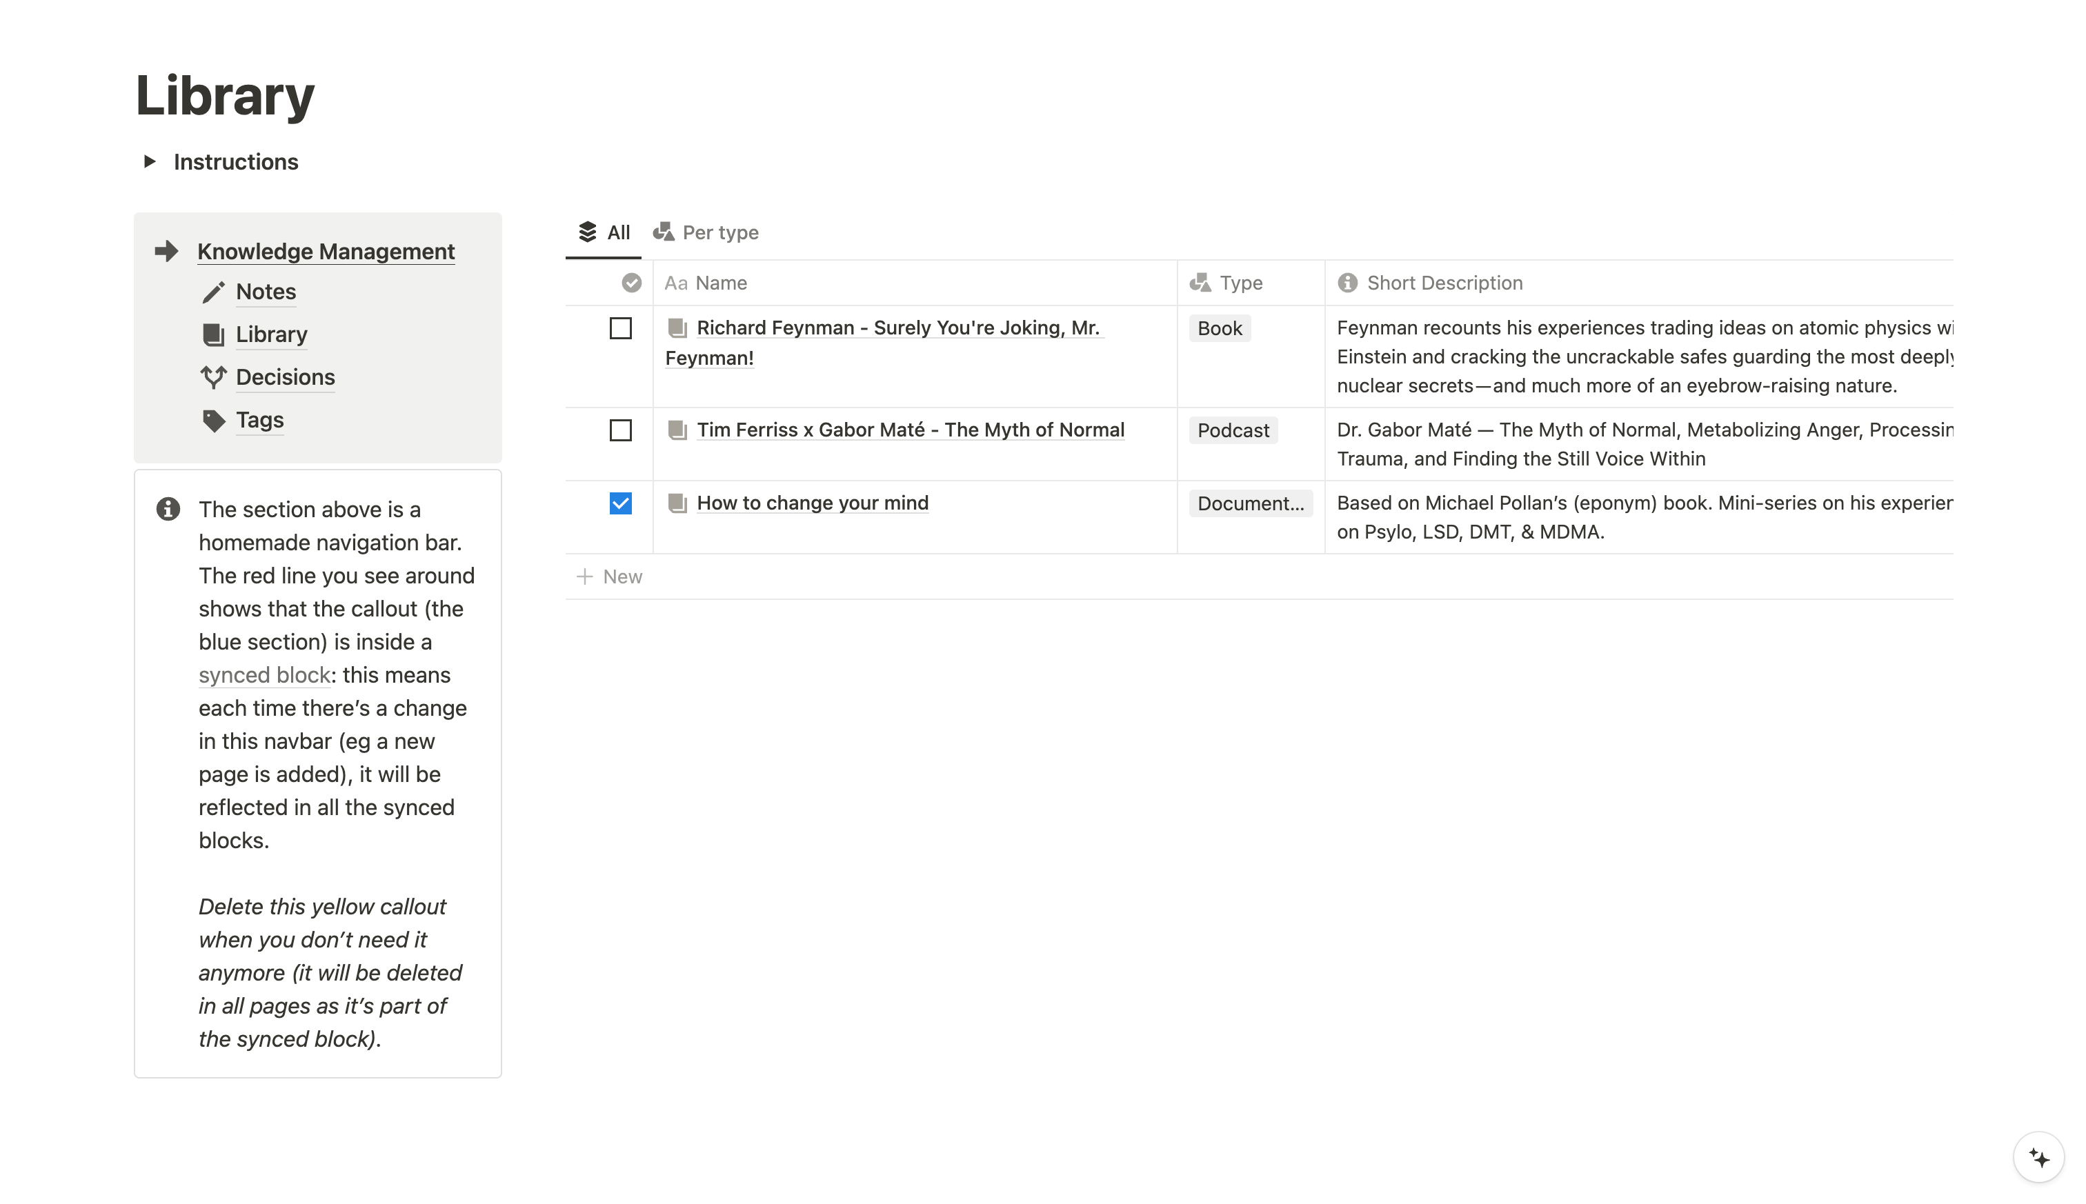Expand Document type for third entry

tap(1250, 502)
